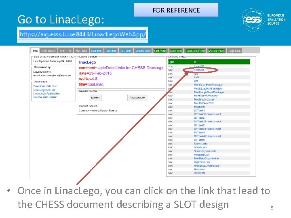Click the FOR REFERENCE label box

176,10
